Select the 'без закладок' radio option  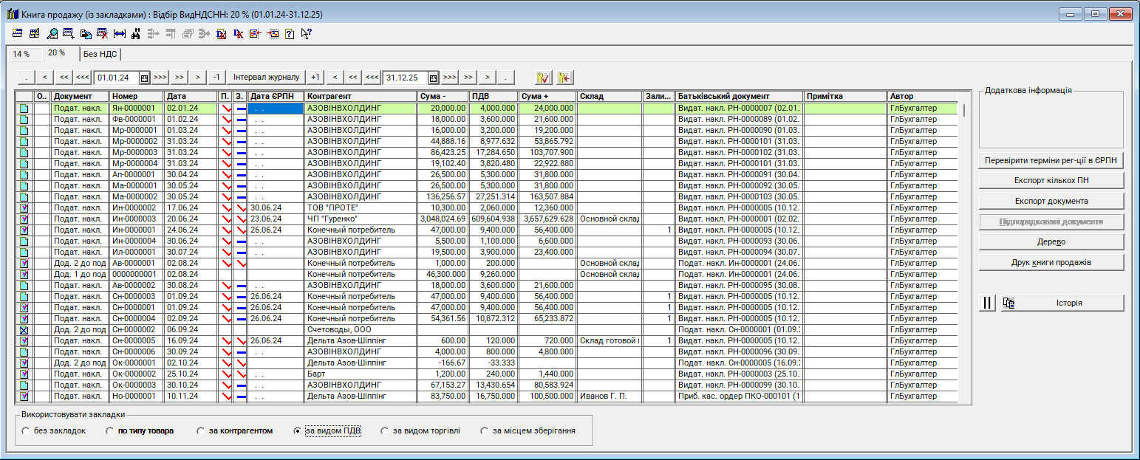point(26,430)
